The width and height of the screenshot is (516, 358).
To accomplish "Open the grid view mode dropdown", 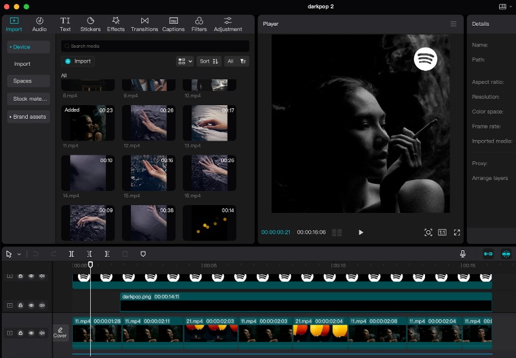I will 185,61.
